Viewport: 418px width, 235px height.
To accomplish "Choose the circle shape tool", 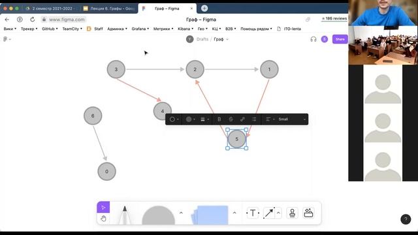I will [x=158, y=215].
